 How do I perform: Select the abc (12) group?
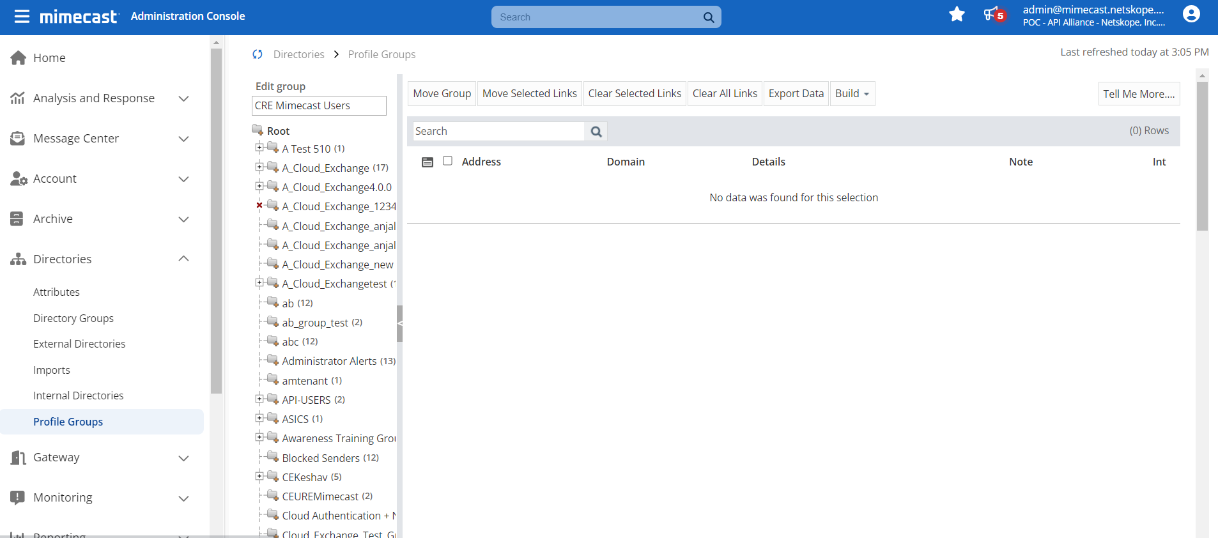300,342
